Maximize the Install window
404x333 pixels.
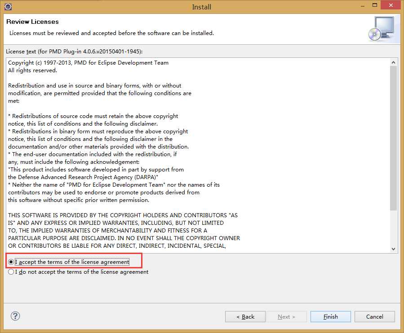(x=375, y=5)
